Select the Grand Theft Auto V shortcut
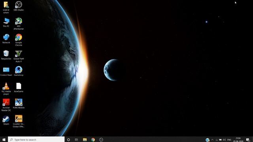This screenshot has height=142, width=253. tap(19, 56)
